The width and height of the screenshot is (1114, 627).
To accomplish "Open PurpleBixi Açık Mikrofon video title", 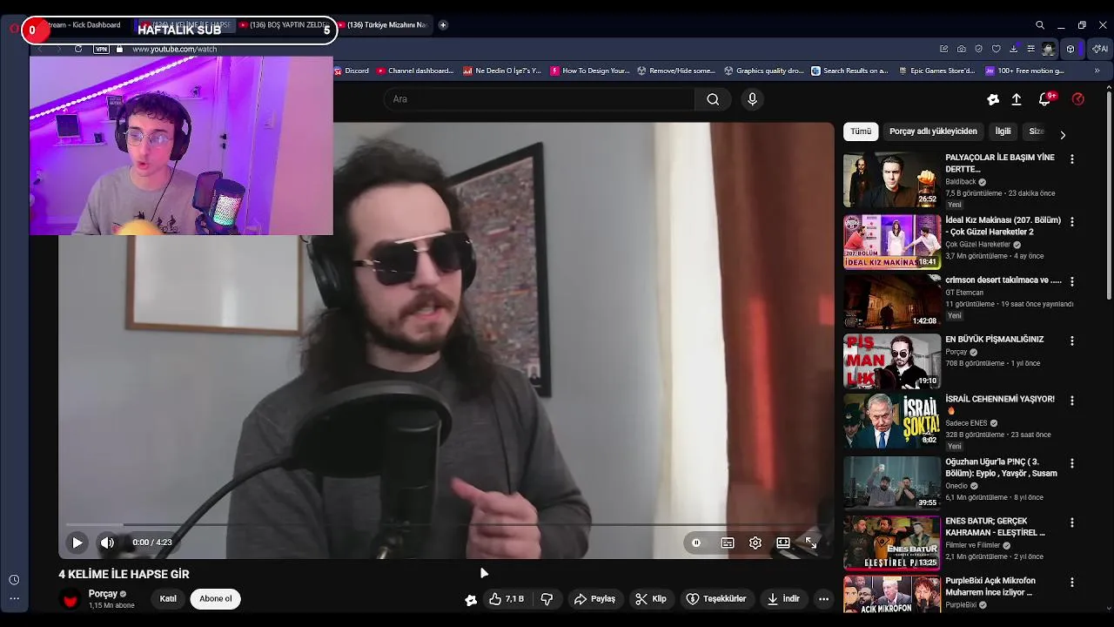I will click(990, 586).
